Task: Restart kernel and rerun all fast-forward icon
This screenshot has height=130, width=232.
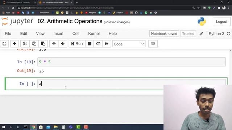Action: 107,44
